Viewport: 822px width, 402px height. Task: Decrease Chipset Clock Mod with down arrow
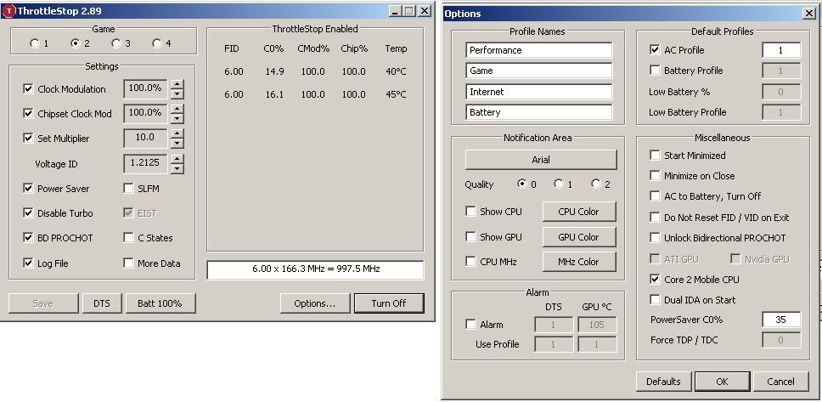(x=177, y=119)
